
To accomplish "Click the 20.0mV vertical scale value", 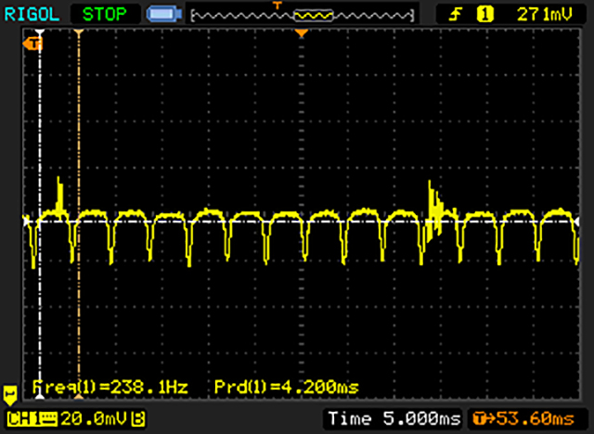I will click(x=95, y=418).
